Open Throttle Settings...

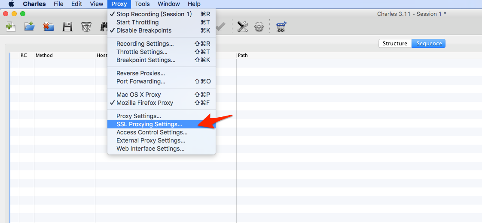pos(162,52)
